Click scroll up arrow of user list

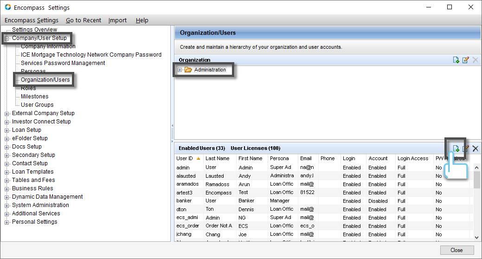(476, 168)
